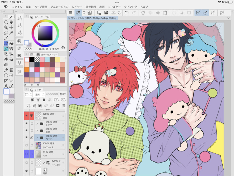Click the New document icon in command bar

99,13
